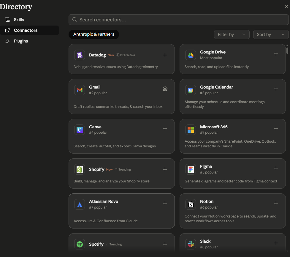Click the Atlassian Rovo logo icon
290x257 pixels.
pyautogui.click(x=80, y=204)
